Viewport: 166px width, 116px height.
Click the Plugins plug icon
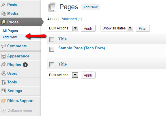click(3, 65)
